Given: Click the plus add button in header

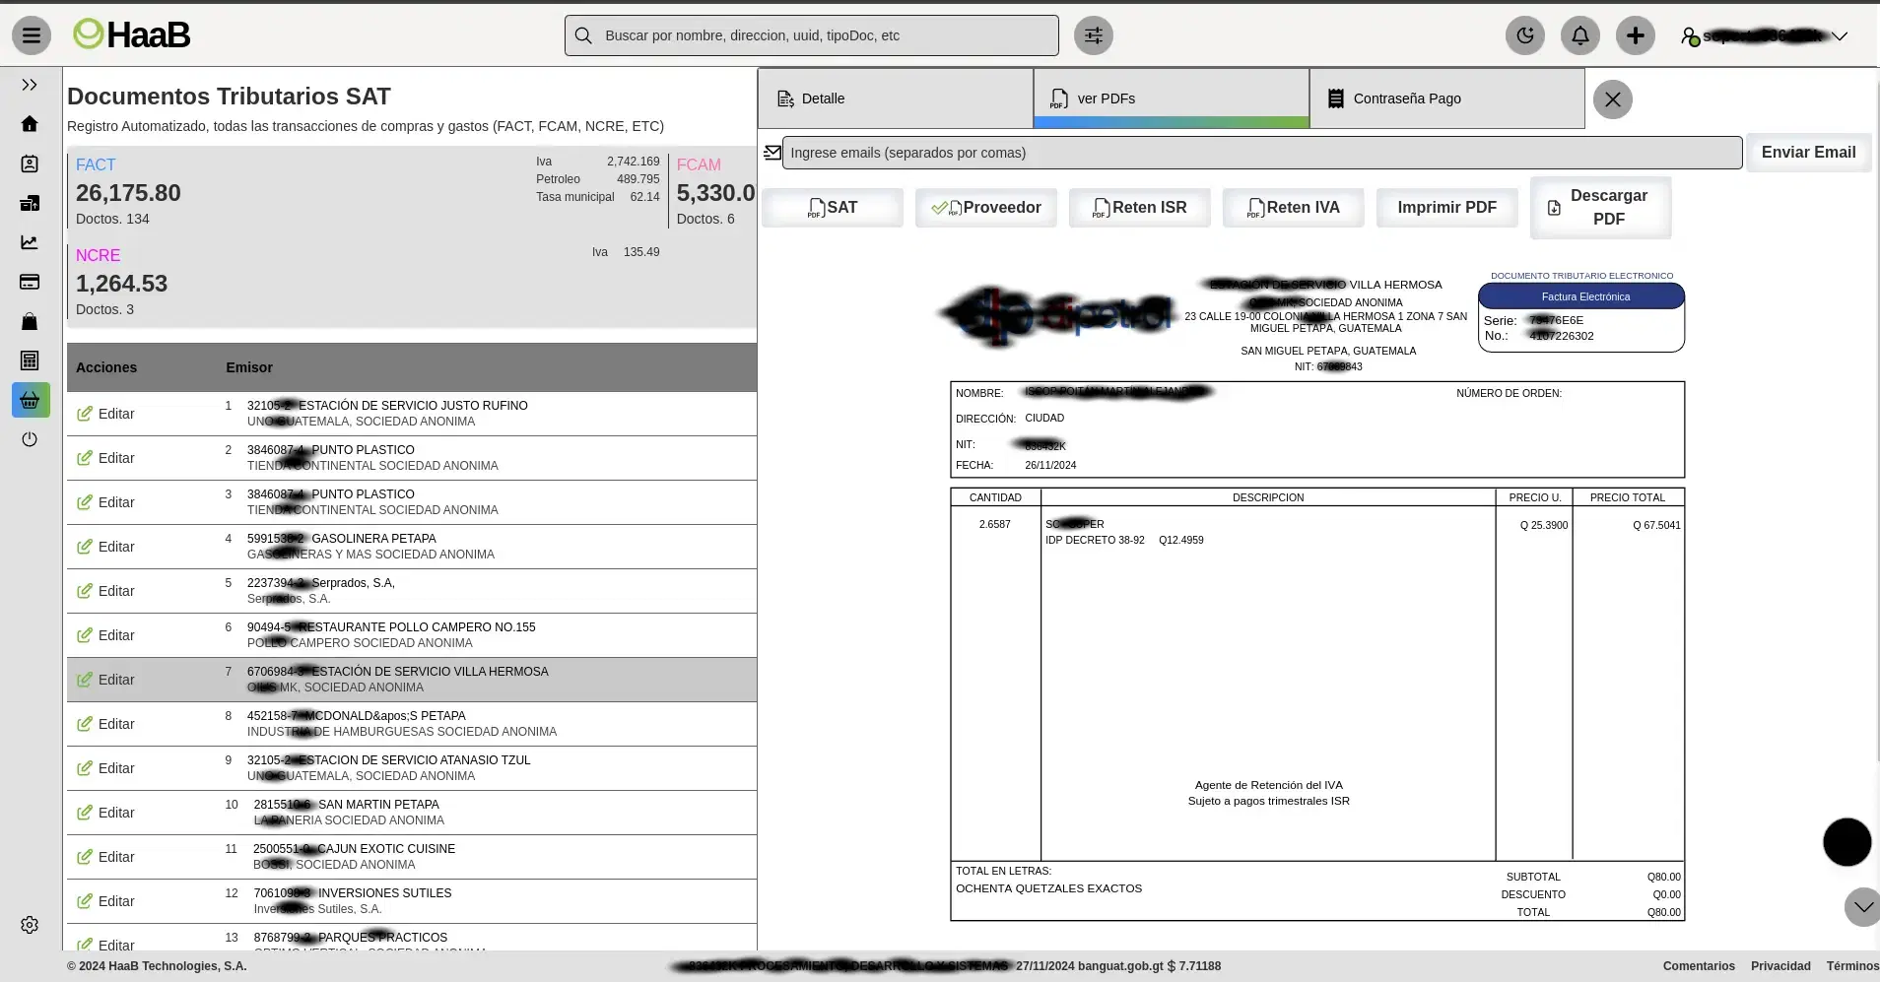Looking at the screenshot, I should pyautogui.click(x=1635, y=36).
